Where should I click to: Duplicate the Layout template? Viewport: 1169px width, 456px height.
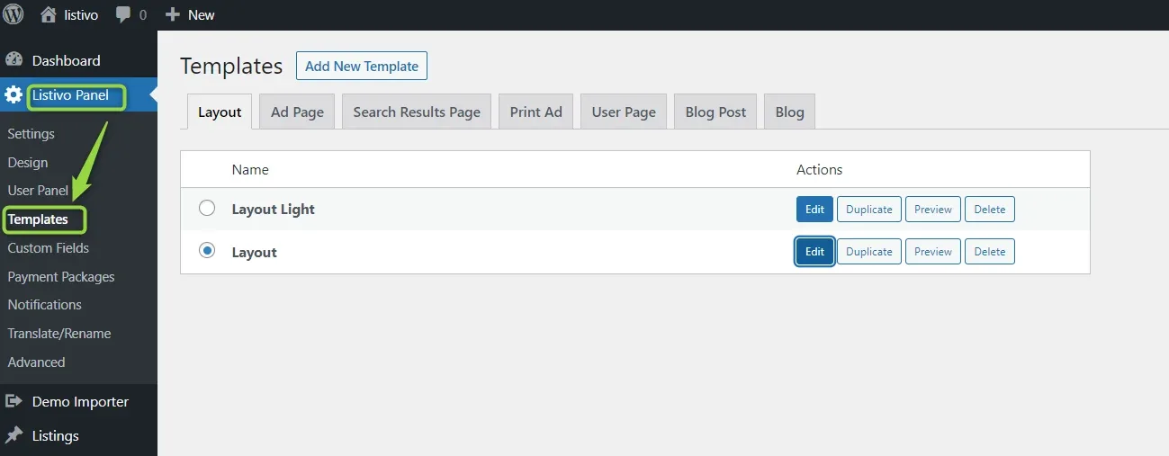pos(869,252)
